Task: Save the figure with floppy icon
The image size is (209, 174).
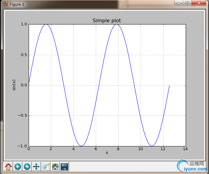Action: pos(64,167)
